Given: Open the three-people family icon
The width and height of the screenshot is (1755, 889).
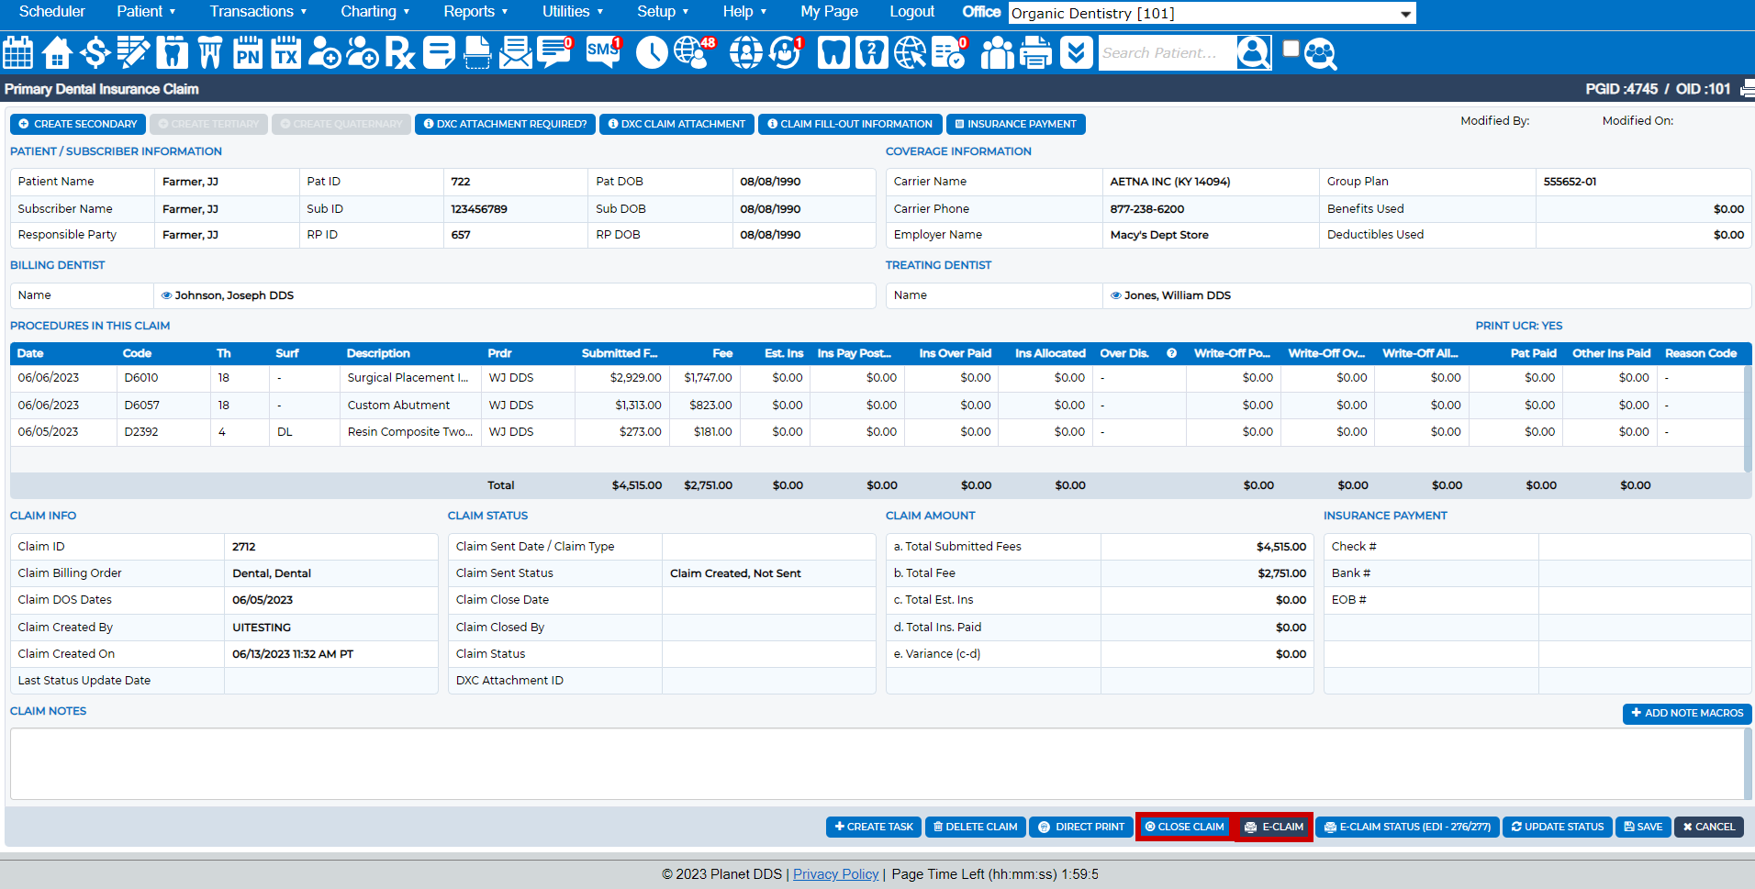Looking at the screenshot, I should 997,52.
